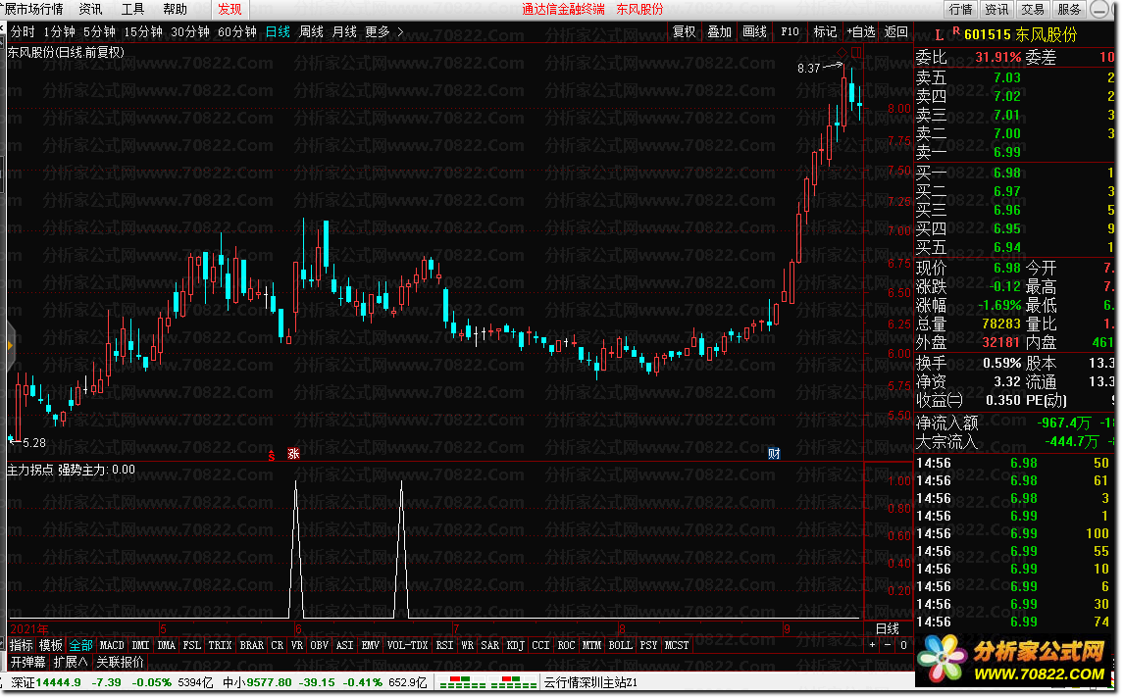1123x698 pixels.
Task: Select the 周线 weekly period
Action: tap(311, 32)
